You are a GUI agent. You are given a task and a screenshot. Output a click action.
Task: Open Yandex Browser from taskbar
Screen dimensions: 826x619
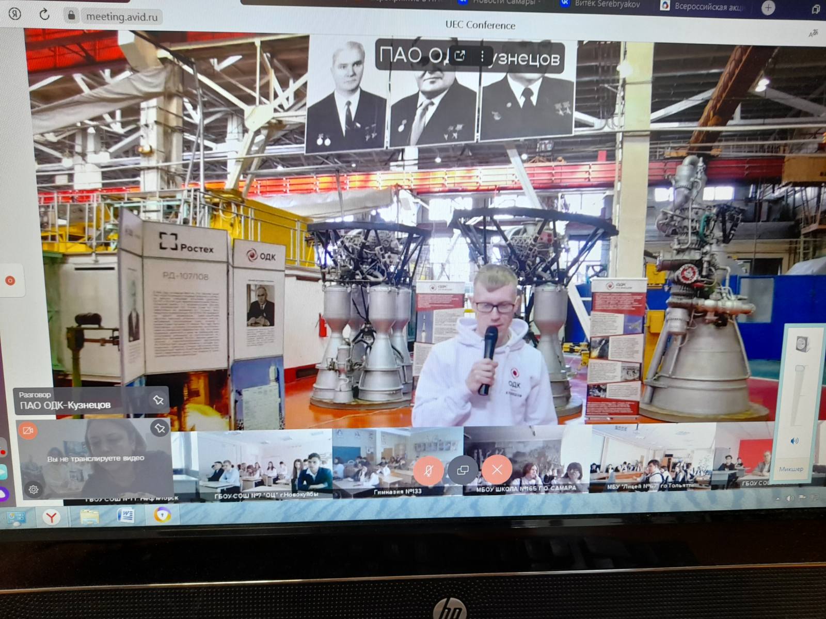pos(51,517)
